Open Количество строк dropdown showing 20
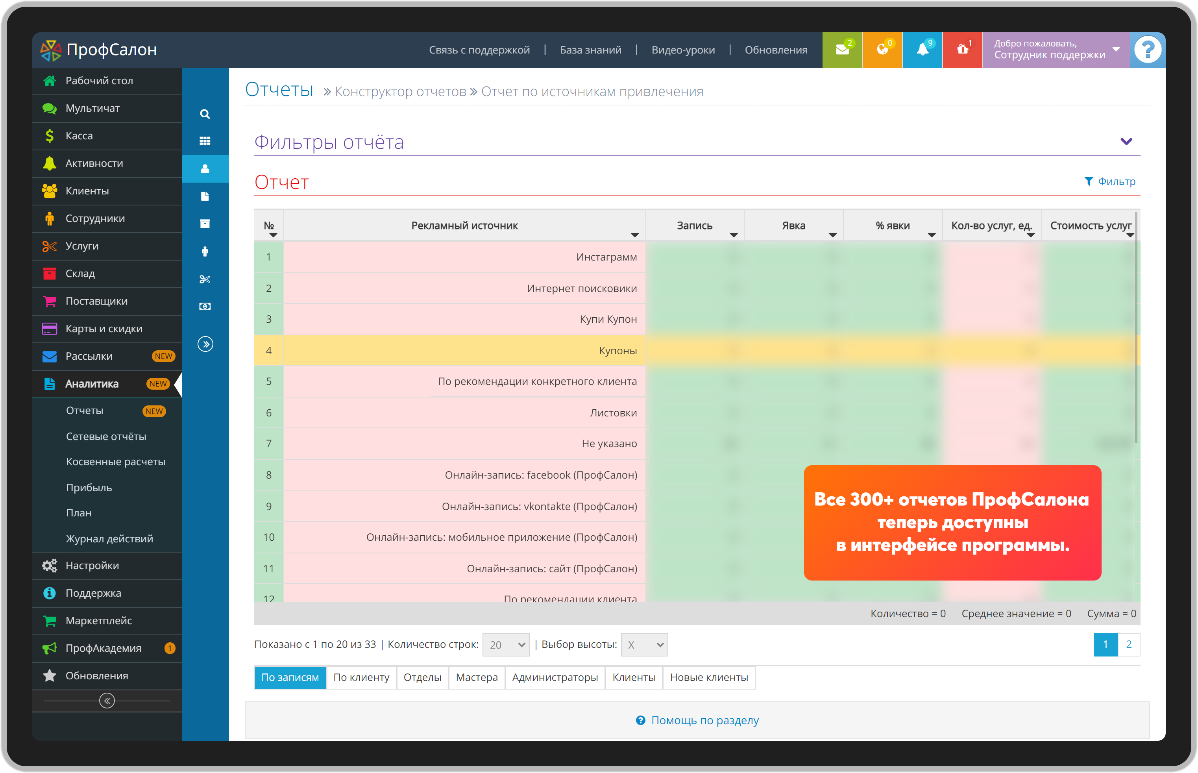The image size is (1198, 773). (x=506, y=645)
